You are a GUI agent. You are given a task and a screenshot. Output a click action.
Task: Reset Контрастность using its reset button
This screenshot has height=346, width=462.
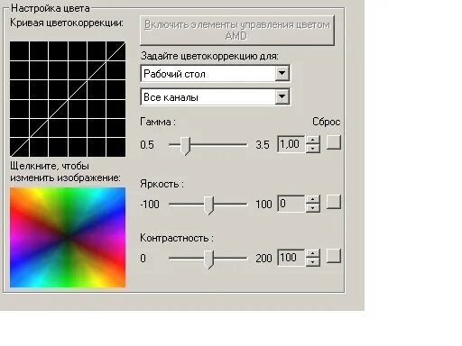click(x=334, y=256)
